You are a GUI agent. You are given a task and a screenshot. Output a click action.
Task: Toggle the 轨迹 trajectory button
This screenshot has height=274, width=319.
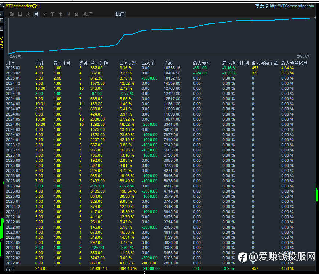(120, 14)
